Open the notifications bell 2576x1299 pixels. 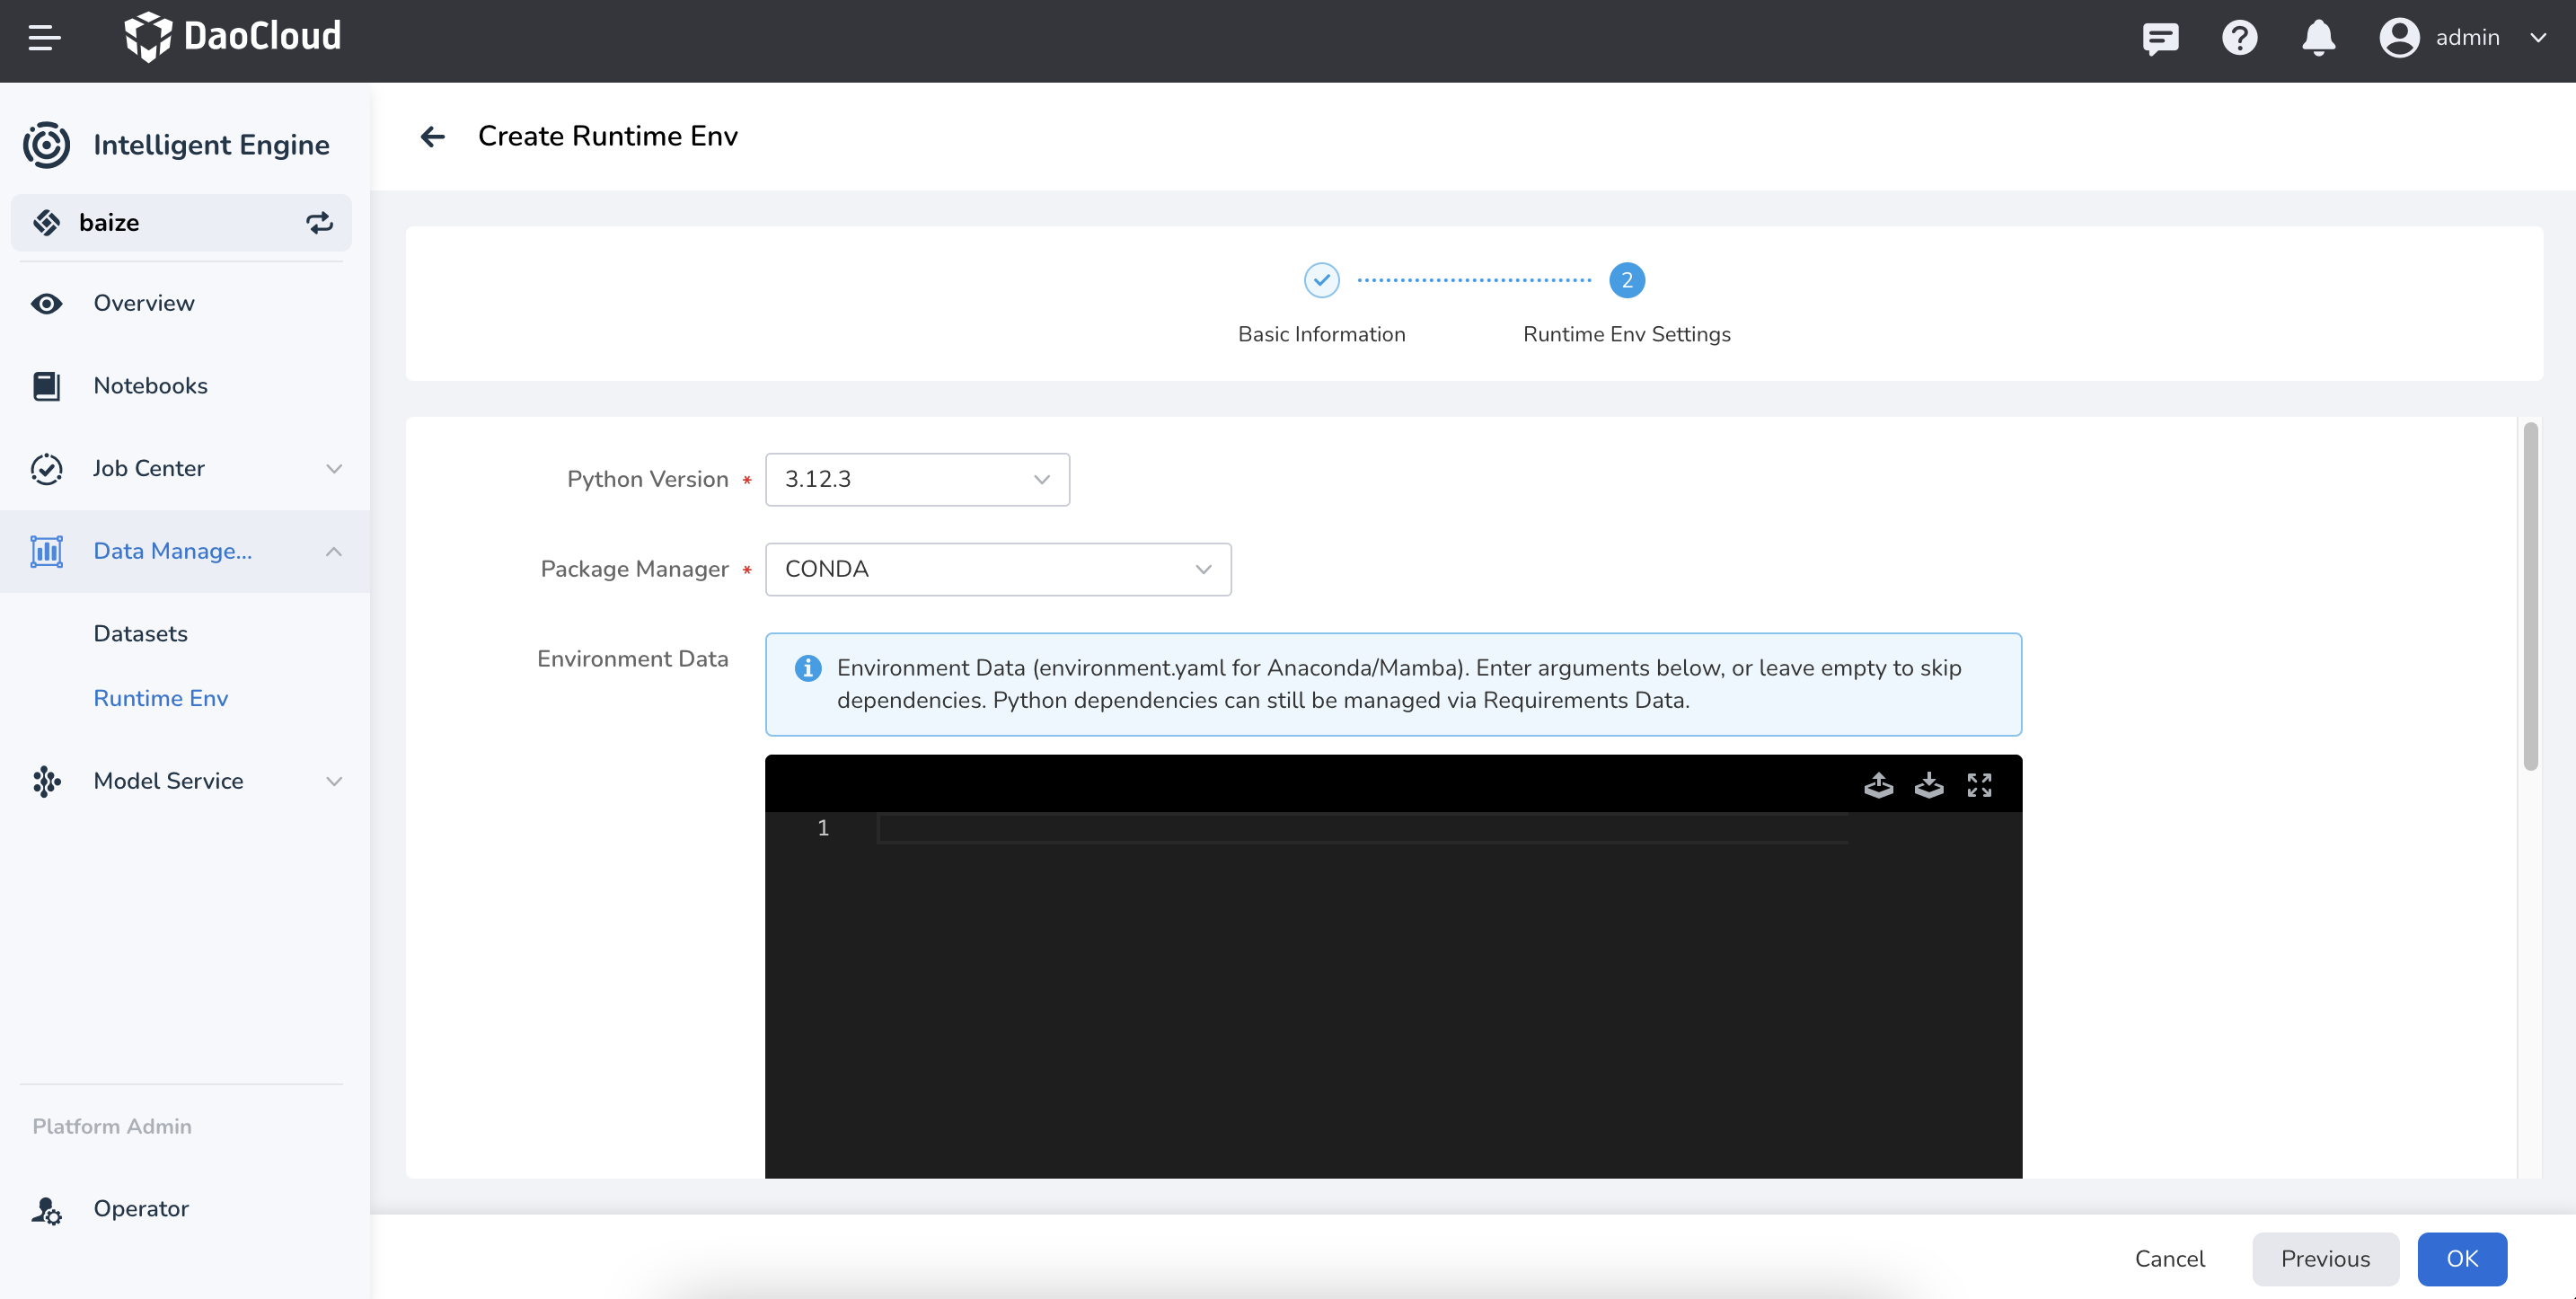pos(2318,38)
